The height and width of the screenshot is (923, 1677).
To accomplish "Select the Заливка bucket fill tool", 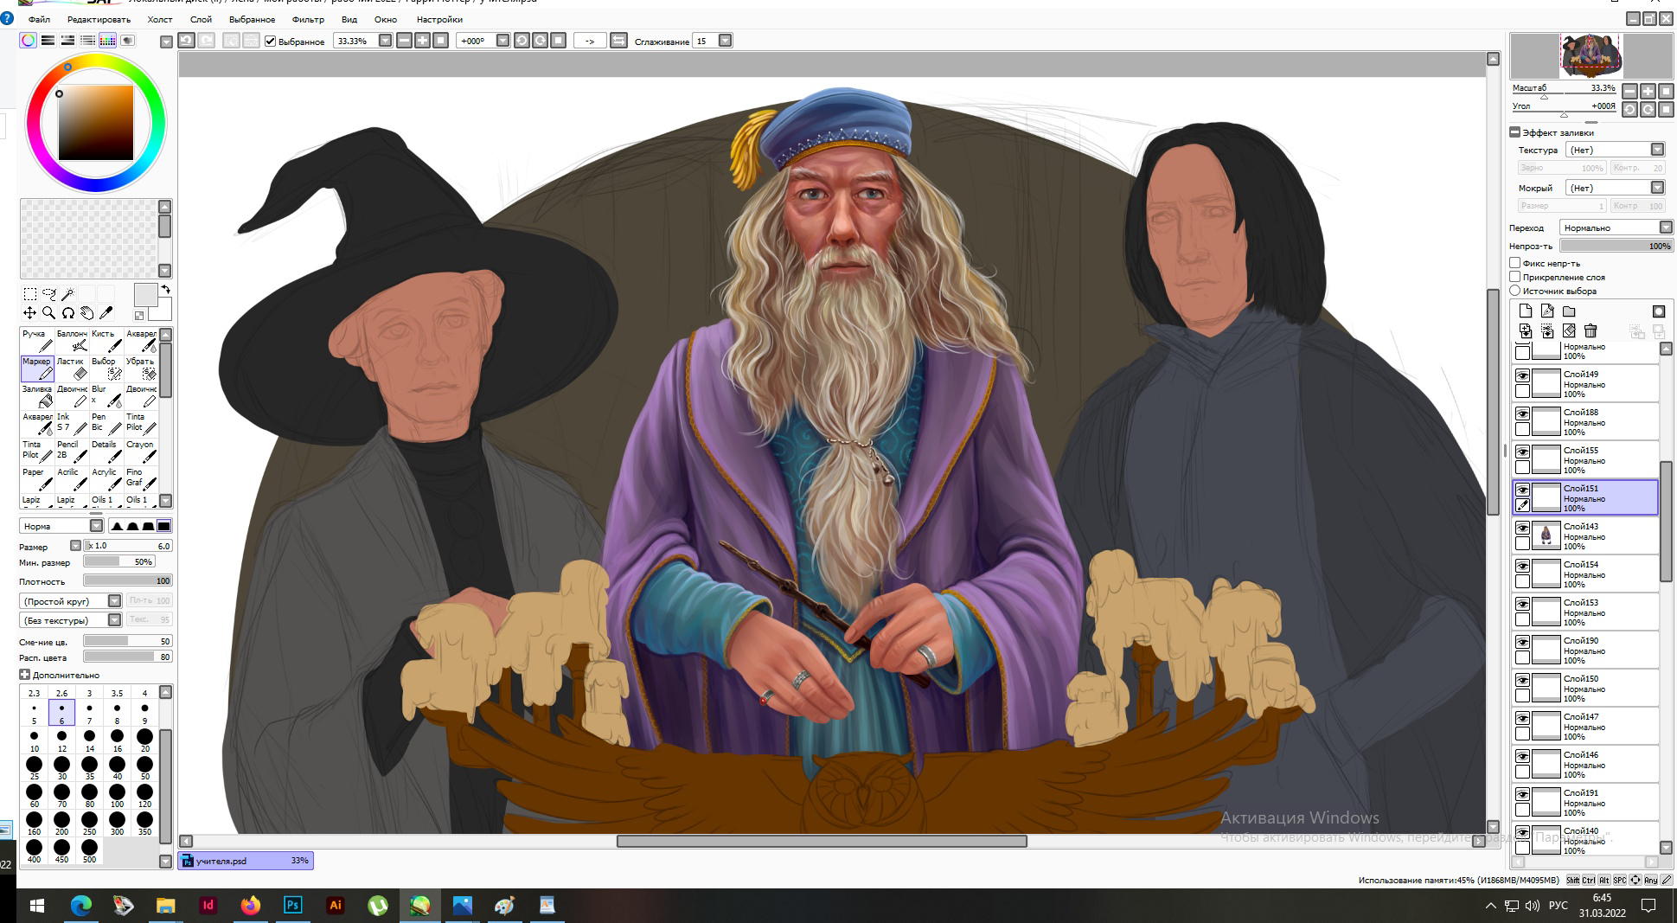I will (x=37, y=396).
